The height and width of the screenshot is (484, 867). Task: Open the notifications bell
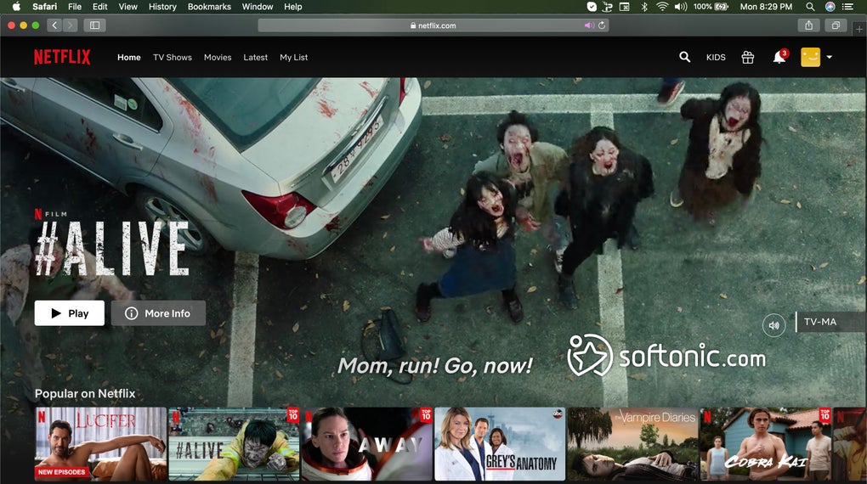[779, 57]
